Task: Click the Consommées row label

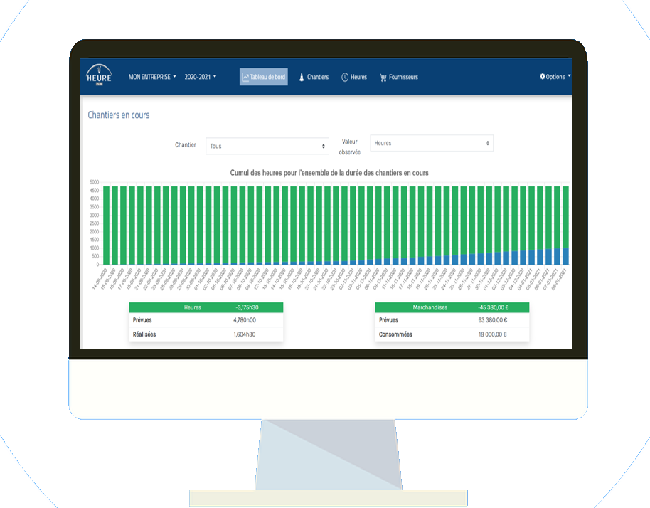Action: tap(395, 334)
